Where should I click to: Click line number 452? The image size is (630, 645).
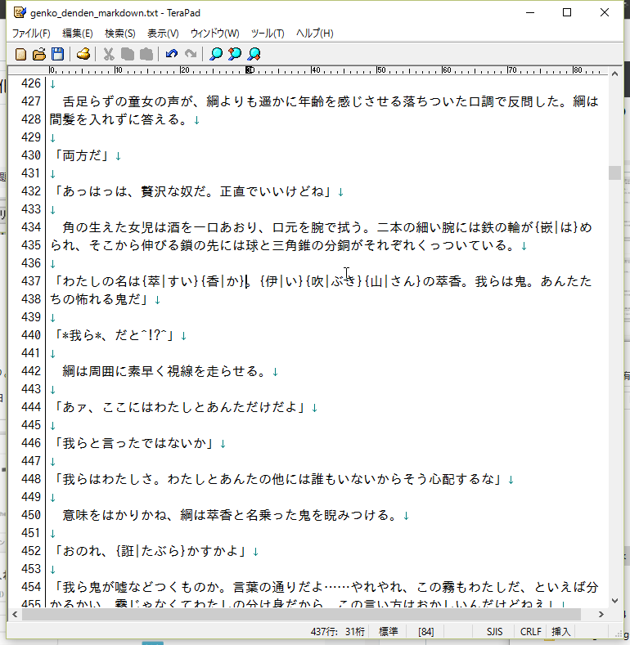coord(31,551)
